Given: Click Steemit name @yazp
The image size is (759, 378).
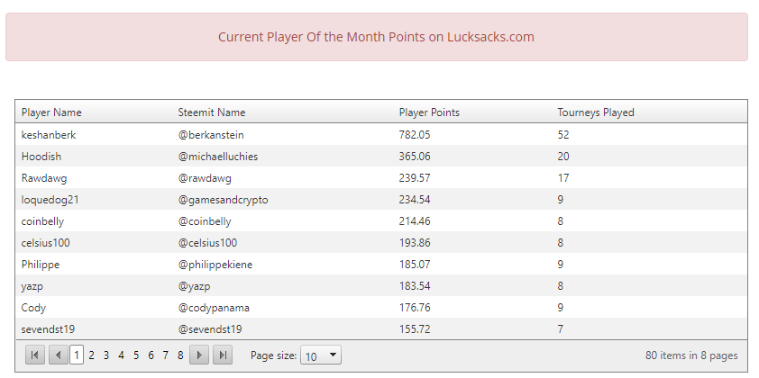Looking at the screenshot, I should click(x=194, y=286).
